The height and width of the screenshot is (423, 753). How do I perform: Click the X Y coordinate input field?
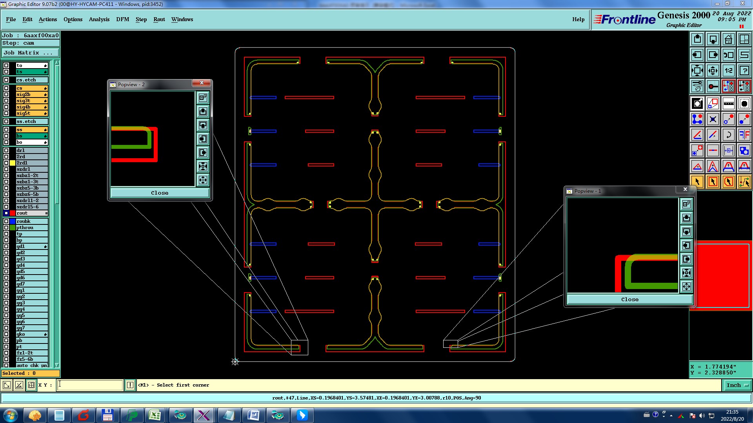[x=90, y=385]
